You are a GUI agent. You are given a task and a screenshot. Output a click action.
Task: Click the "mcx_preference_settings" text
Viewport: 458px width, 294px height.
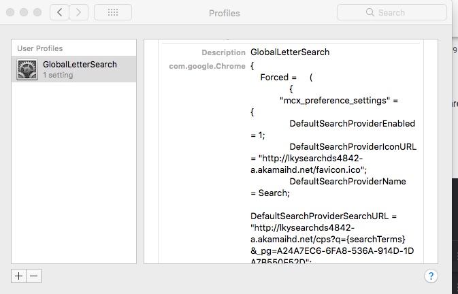coord(335,101)
